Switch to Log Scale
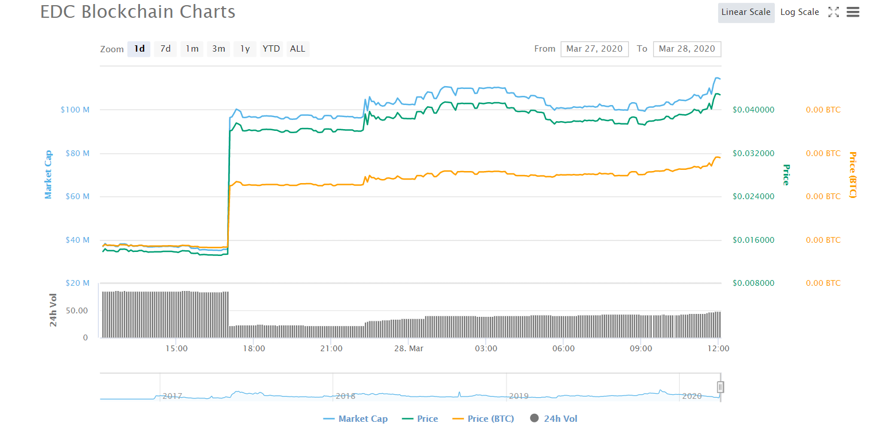This screenshot has width=869, height=431. [800, 12]
